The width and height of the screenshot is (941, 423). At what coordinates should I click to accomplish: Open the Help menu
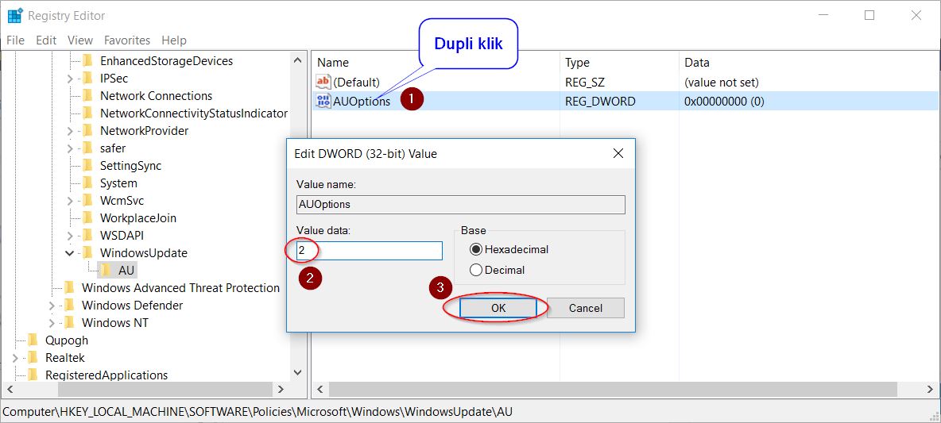pyautogui.click(x=174, y=40)
